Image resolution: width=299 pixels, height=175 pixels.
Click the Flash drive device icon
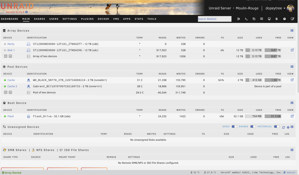click(28, 116)
